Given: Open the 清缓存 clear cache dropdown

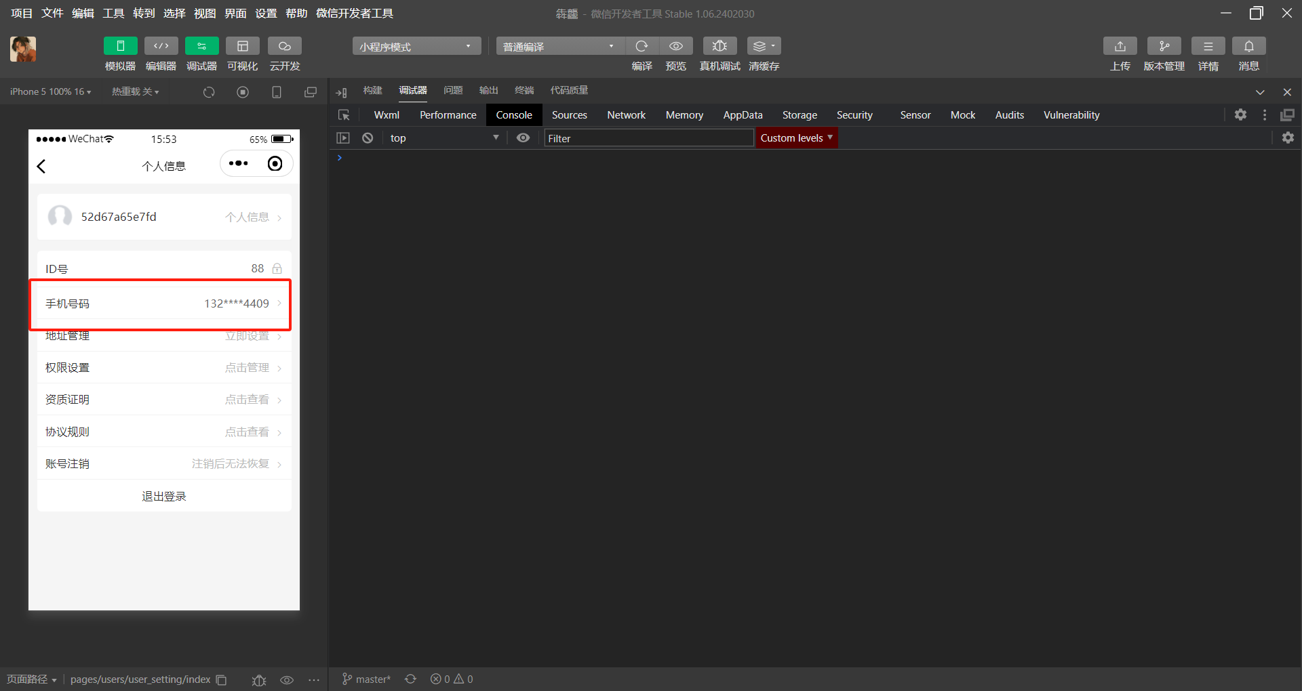Looking at the screenshot, I should (x=764, y=46).
